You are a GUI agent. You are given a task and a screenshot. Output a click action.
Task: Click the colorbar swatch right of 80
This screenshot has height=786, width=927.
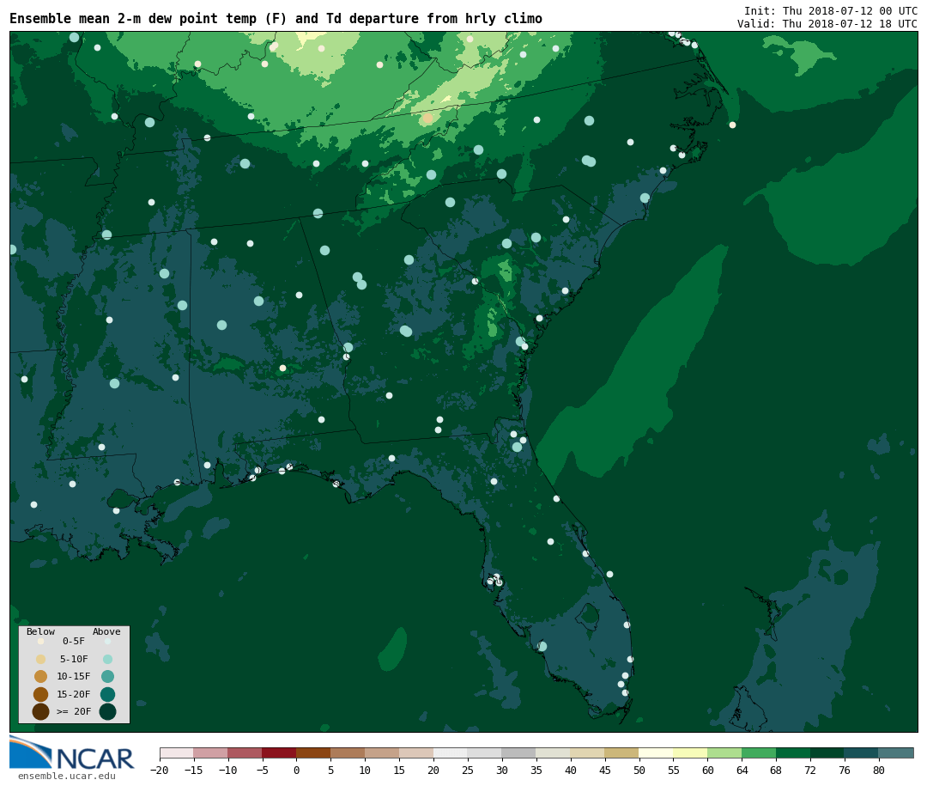pyautogui.click(x=896, y=752)
